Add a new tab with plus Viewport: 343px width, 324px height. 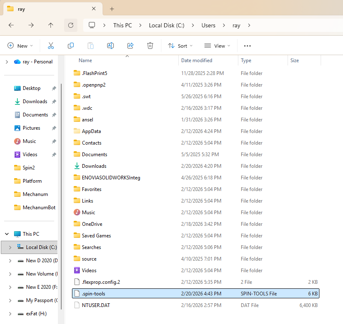(112, 9)
